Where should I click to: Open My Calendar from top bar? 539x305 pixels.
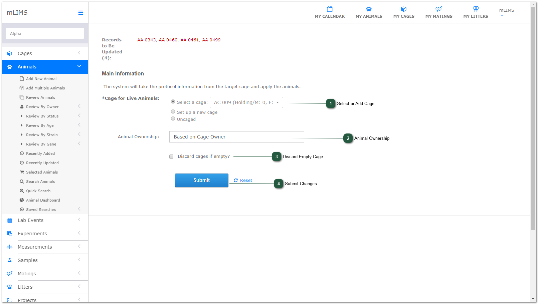pyautogui.click(x=330, y=12)
